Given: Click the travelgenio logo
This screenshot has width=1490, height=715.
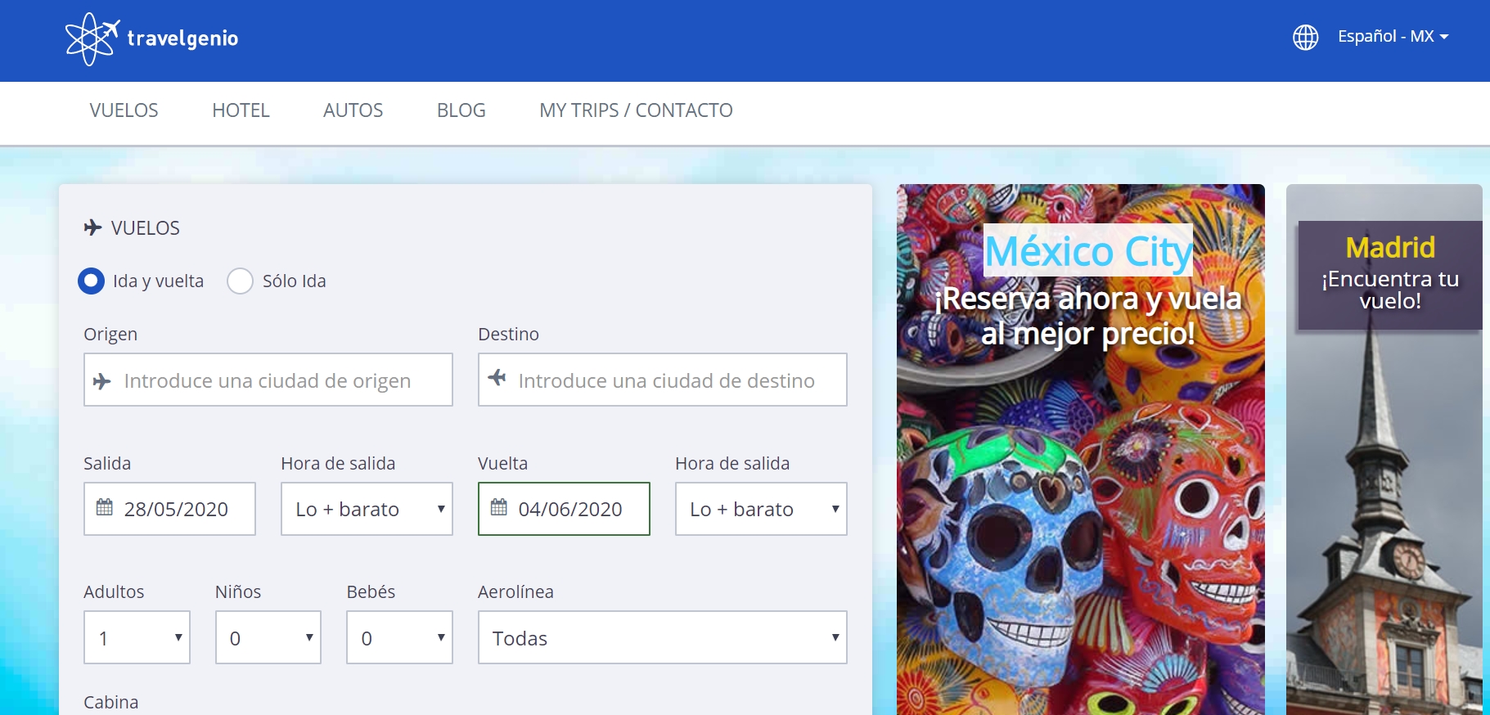Looking at the screenshot, I should pyautogui.click(x=151, y=38).
